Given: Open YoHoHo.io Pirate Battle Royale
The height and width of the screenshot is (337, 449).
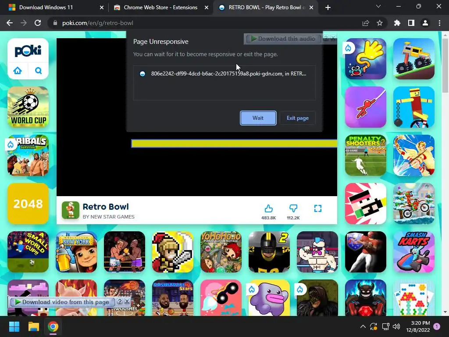Looking at the screenshot, I should point(221,252).
